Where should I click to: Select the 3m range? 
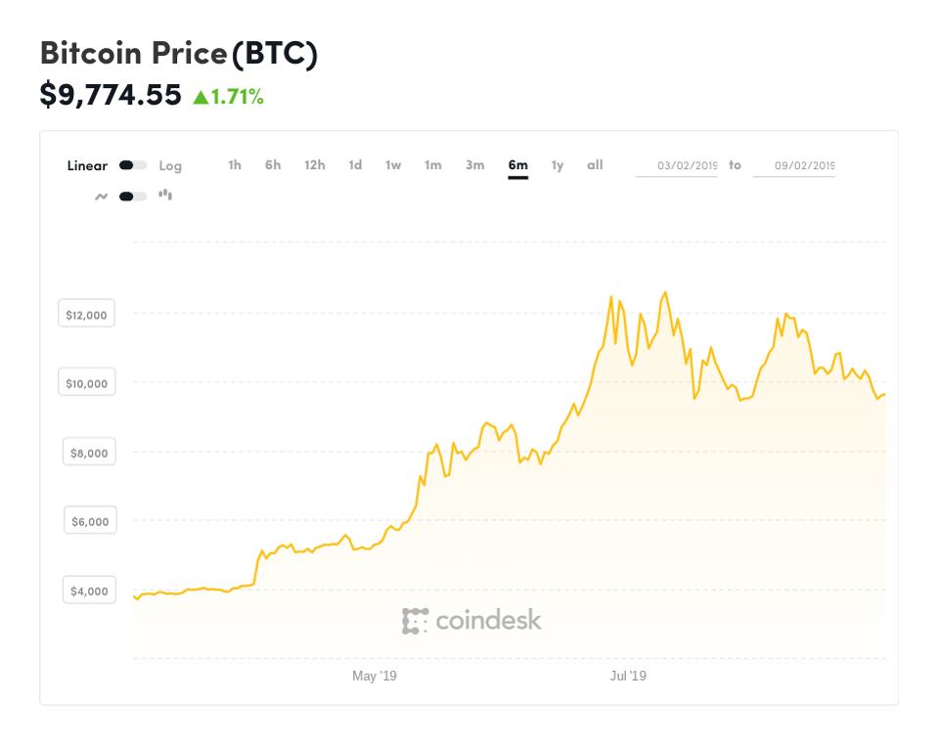(x=473, y=166)
